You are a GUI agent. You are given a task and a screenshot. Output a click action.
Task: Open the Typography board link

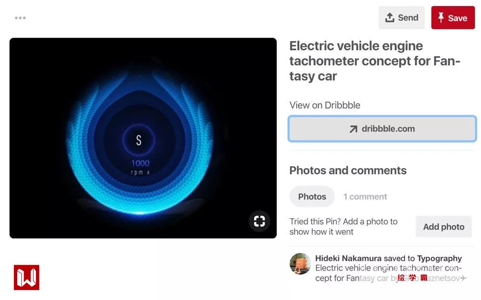(439, 258)
